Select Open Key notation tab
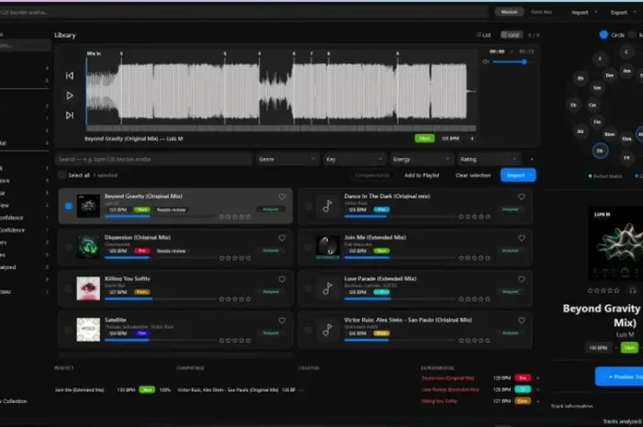 [x=541, y=12]
